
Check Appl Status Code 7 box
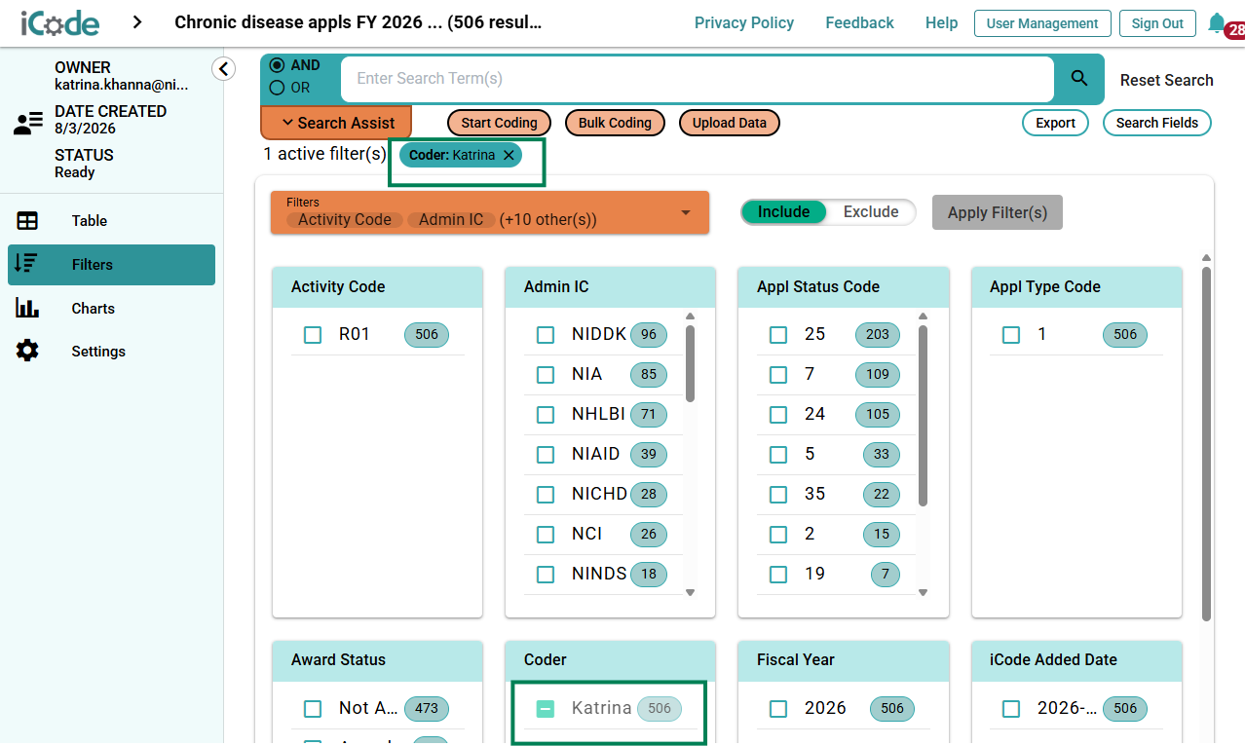[778, 375]
